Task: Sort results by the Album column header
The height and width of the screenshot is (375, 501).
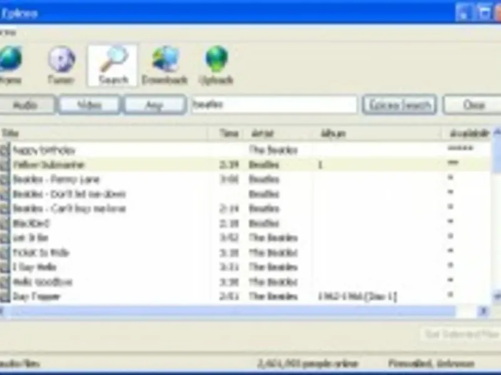Action: click(378, 133)
